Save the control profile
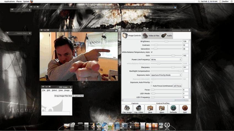Viewport: 234px width, 131px height. coord(150,108)
